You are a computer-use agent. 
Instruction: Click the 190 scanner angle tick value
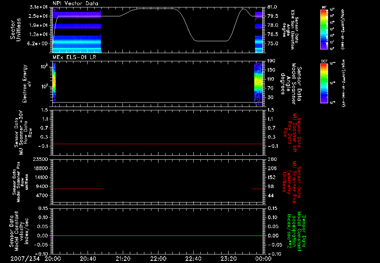click(271, 61)
